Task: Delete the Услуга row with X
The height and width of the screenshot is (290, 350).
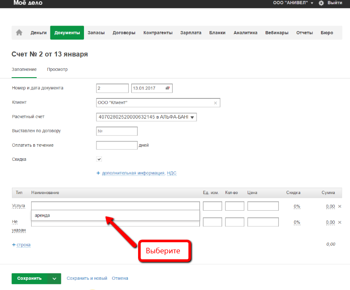Action: pos(340,206)
